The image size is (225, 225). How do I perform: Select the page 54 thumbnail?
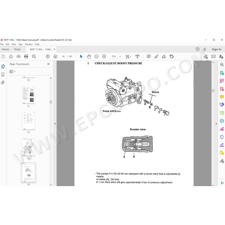pos(29,173)
